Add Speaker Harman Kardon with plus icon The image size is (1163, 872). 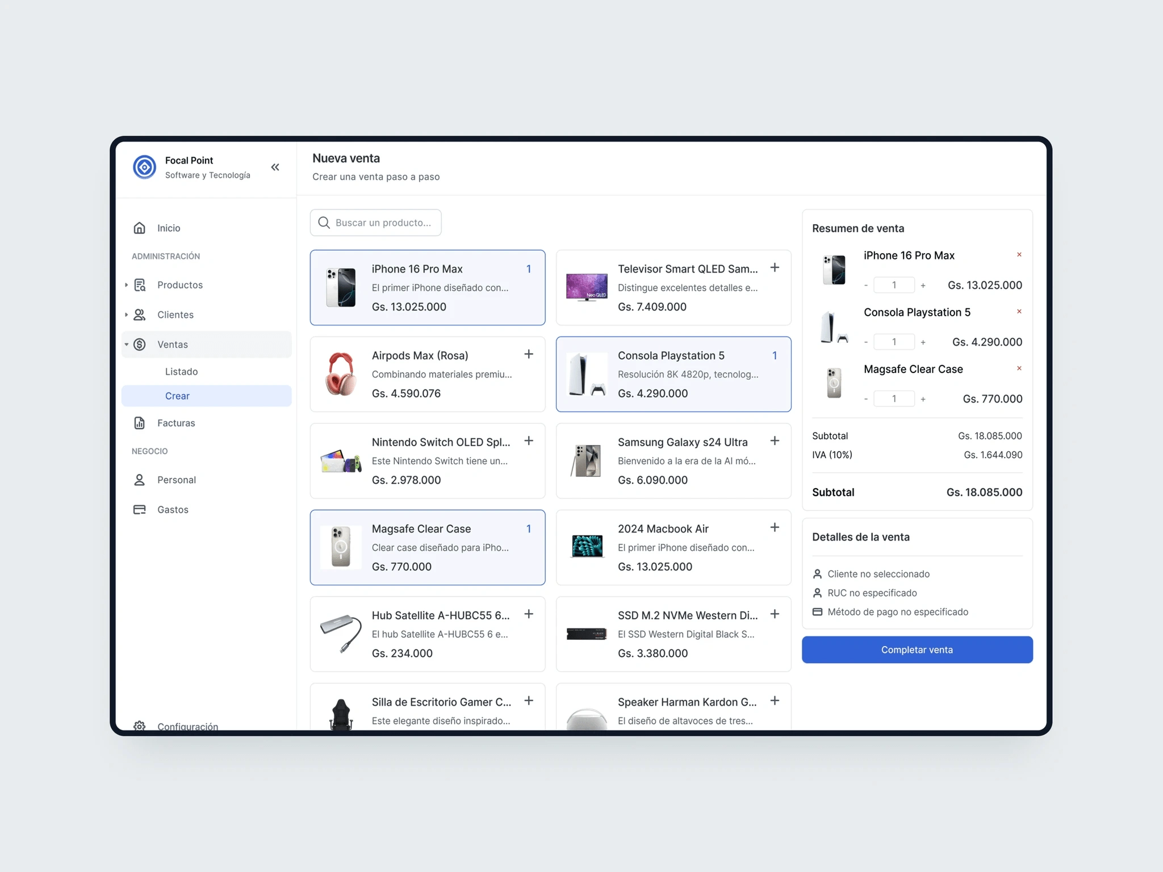775,701
